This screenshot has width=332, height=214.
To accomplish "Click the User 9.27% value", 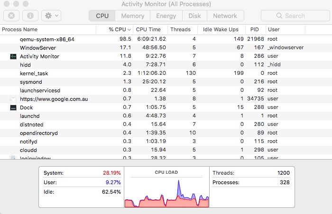I will click(113, 182).
